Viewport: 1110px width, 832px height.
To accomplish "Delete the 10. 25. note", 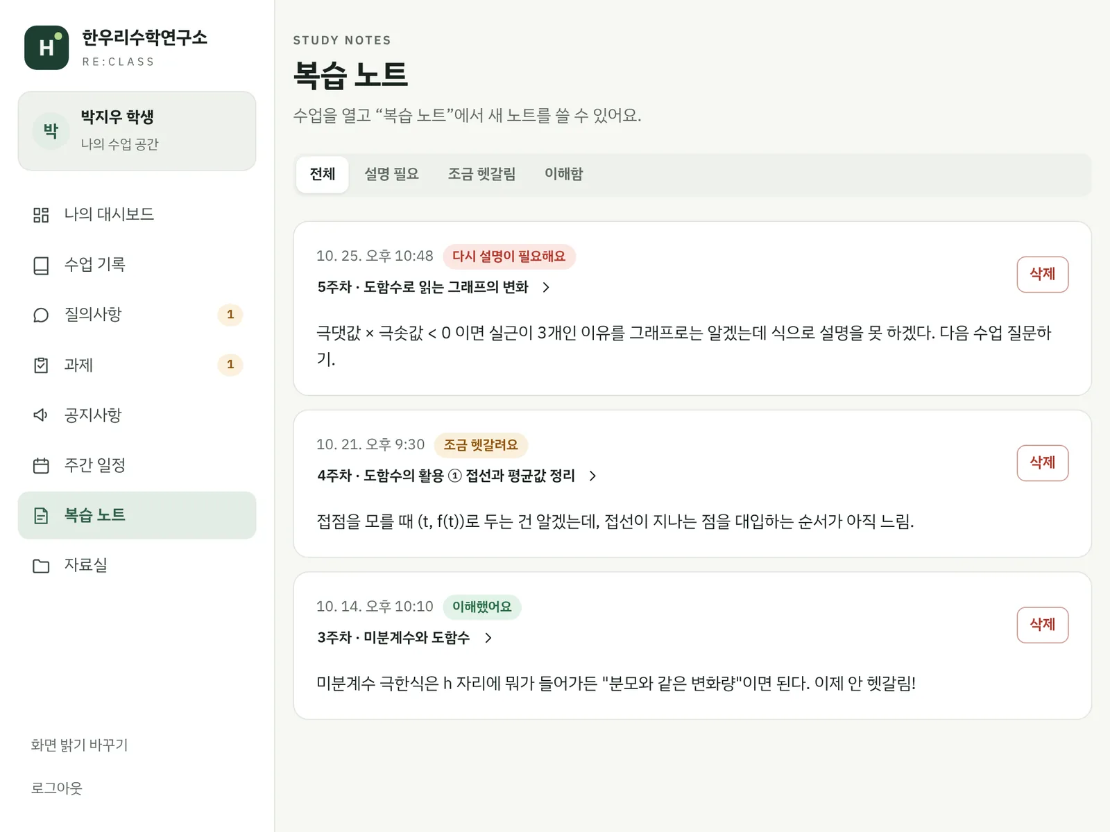I will [1042, 275].
